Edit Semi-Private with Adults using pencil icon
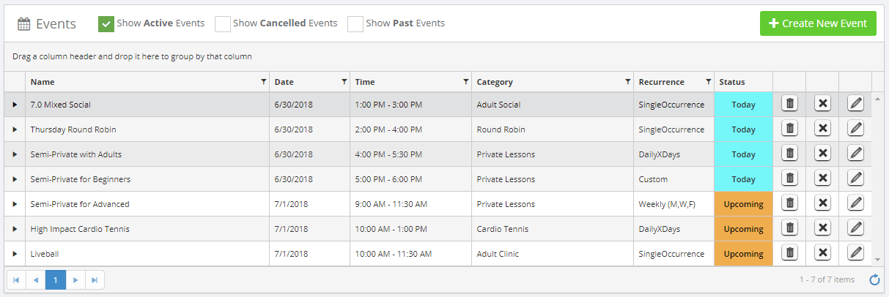Image resolution: width=889 pixels, height=297 pixels. [x=855, y=154]
